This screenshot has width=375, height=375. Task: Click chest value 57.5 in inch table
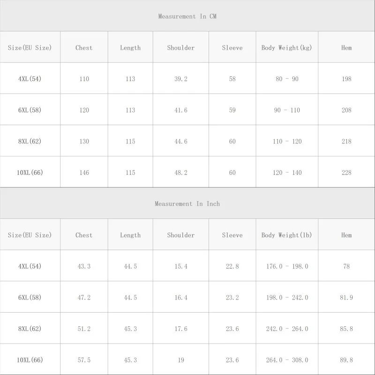coord(84,360)
